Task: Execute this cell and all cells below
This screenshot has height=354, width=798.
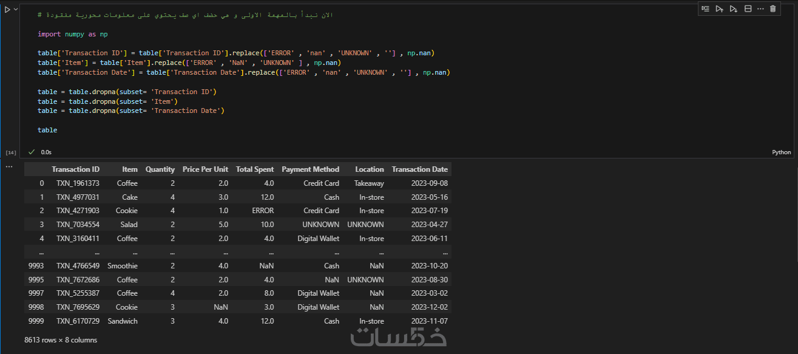Action: click(x=733, y=9)
